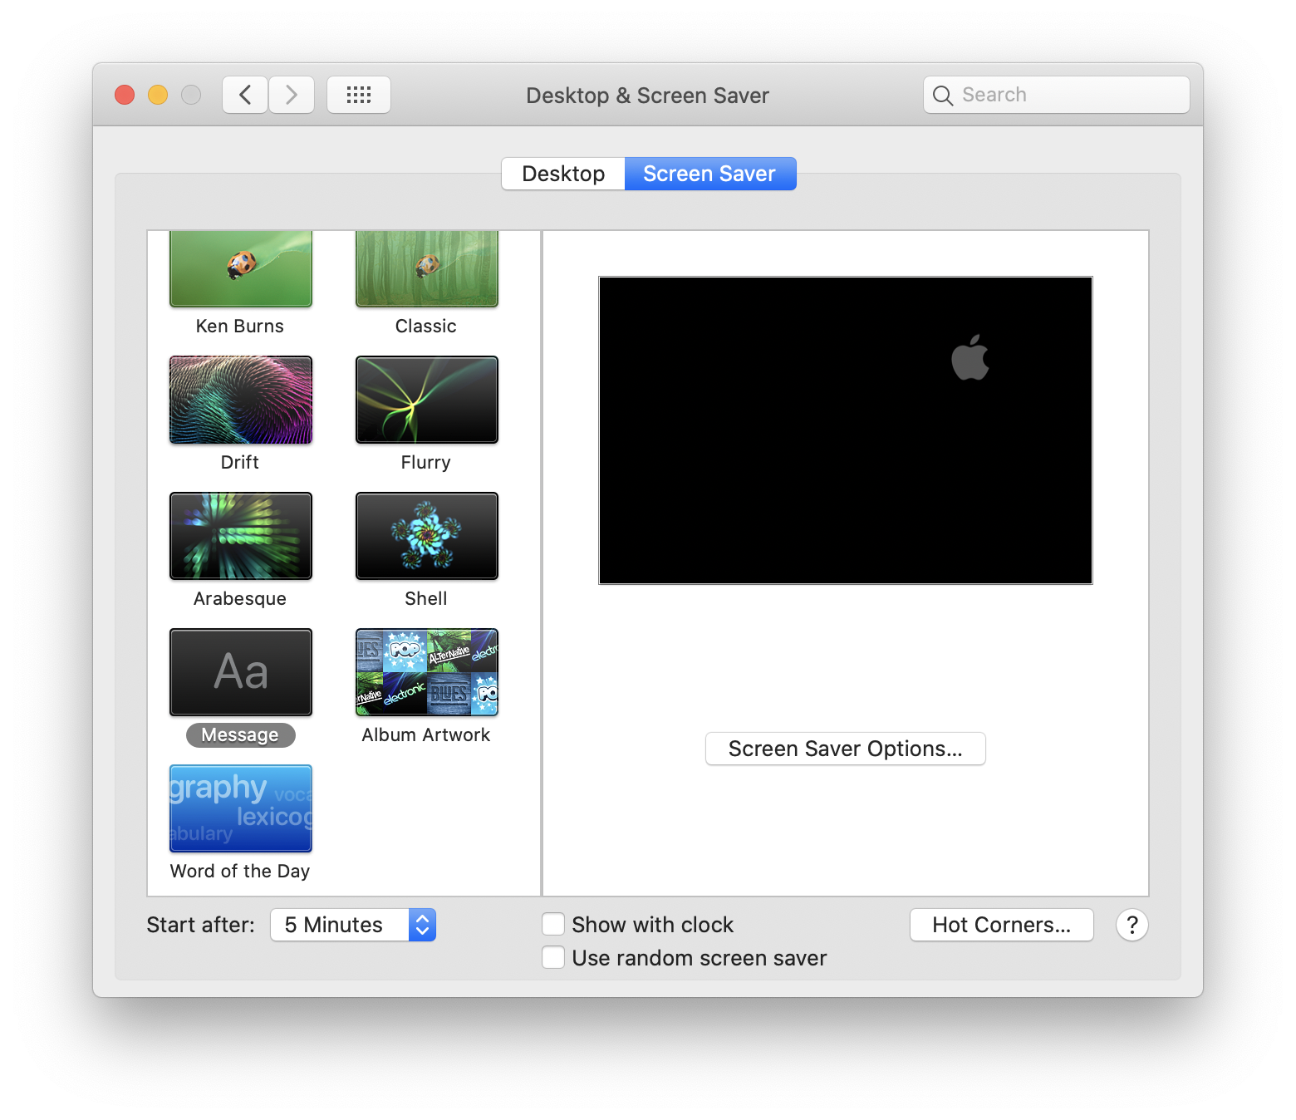
Task: Select the Message screen saver thumbnail
Action: click(x=241, y=672)
